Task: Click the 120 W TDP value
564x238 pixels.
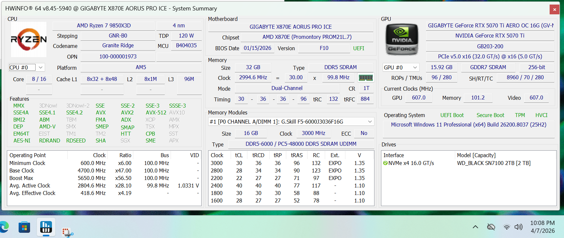Action: tap(186, 36)
